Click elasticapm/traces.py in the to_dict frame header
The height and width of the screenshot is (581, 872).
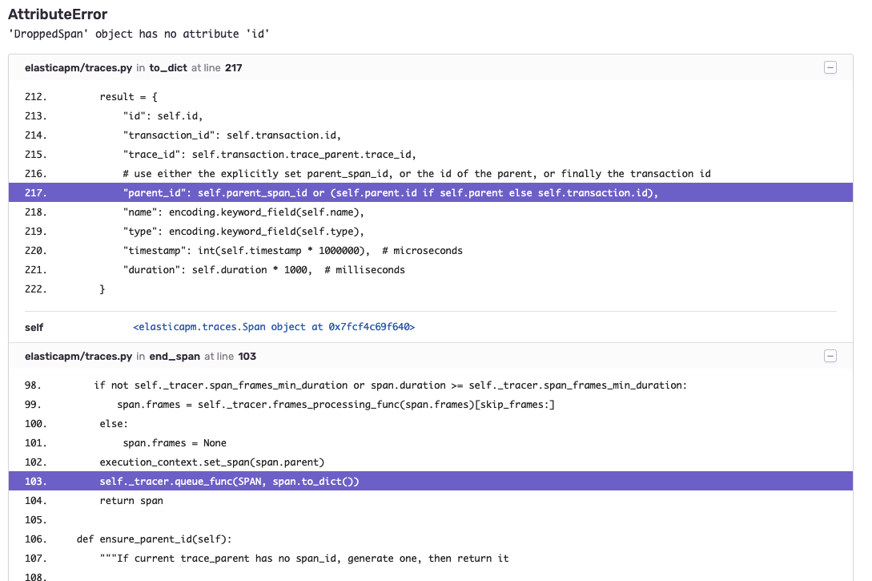(78, 68)
